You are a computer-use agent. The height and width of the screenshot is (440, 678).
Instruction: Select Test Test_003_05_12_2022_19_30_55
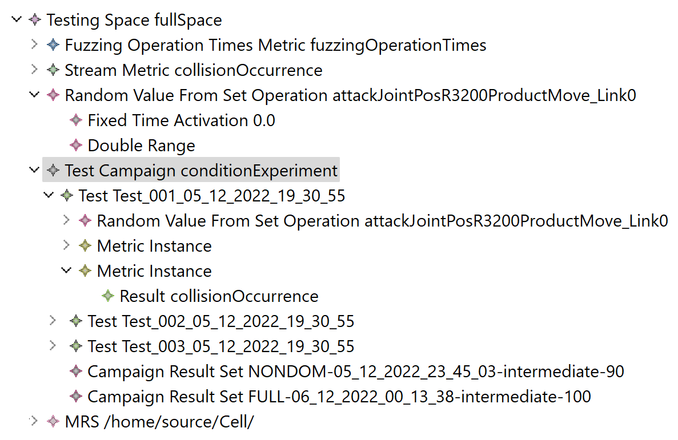220,346
